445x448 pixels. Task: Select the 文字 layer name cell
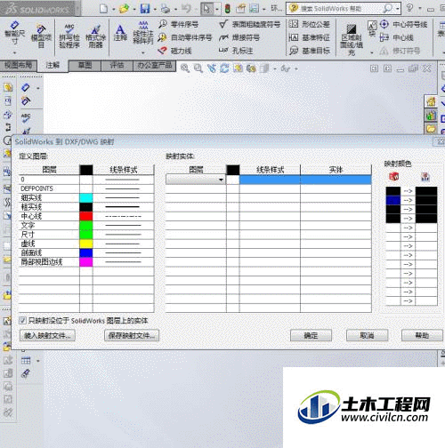tap(49, 225)
